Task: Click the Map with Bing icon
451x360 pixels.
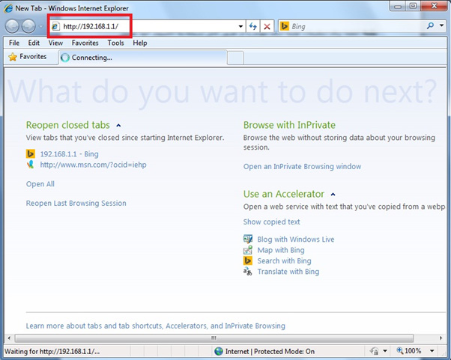Action: (248, 250)
